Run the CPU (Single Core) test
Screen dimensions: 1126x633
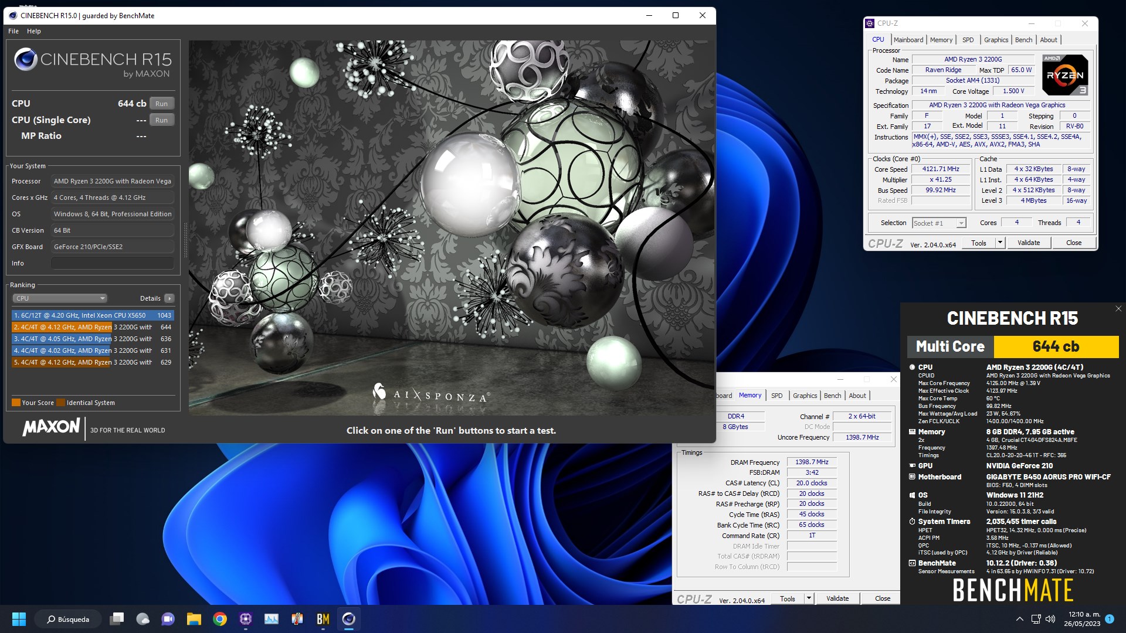click(162, 120)
